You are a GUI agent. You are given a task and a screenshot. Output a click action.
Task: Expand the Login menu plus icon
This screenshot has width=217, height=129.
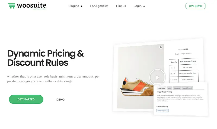pyautogui.click(x=144, y=6)
